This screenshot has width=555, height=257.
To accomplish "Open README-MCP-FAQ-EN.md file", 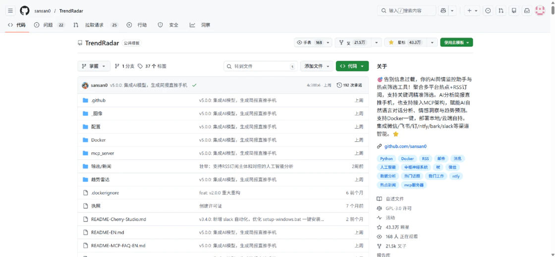I will [118, 245].
